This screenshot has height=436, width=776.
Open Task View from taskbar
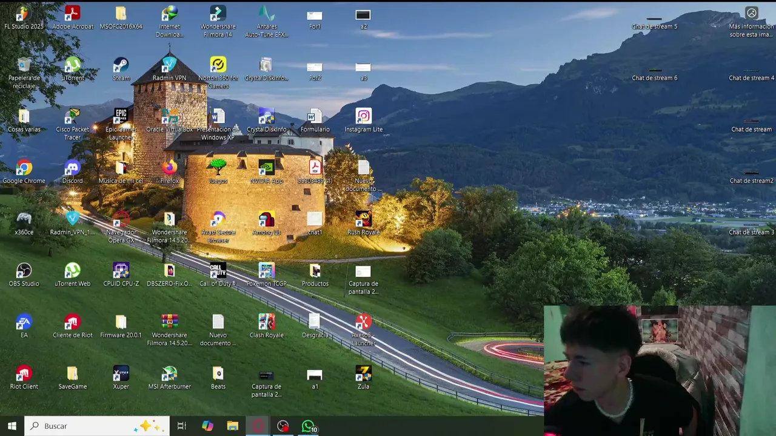pyautogui.click(x=181, y=426)
